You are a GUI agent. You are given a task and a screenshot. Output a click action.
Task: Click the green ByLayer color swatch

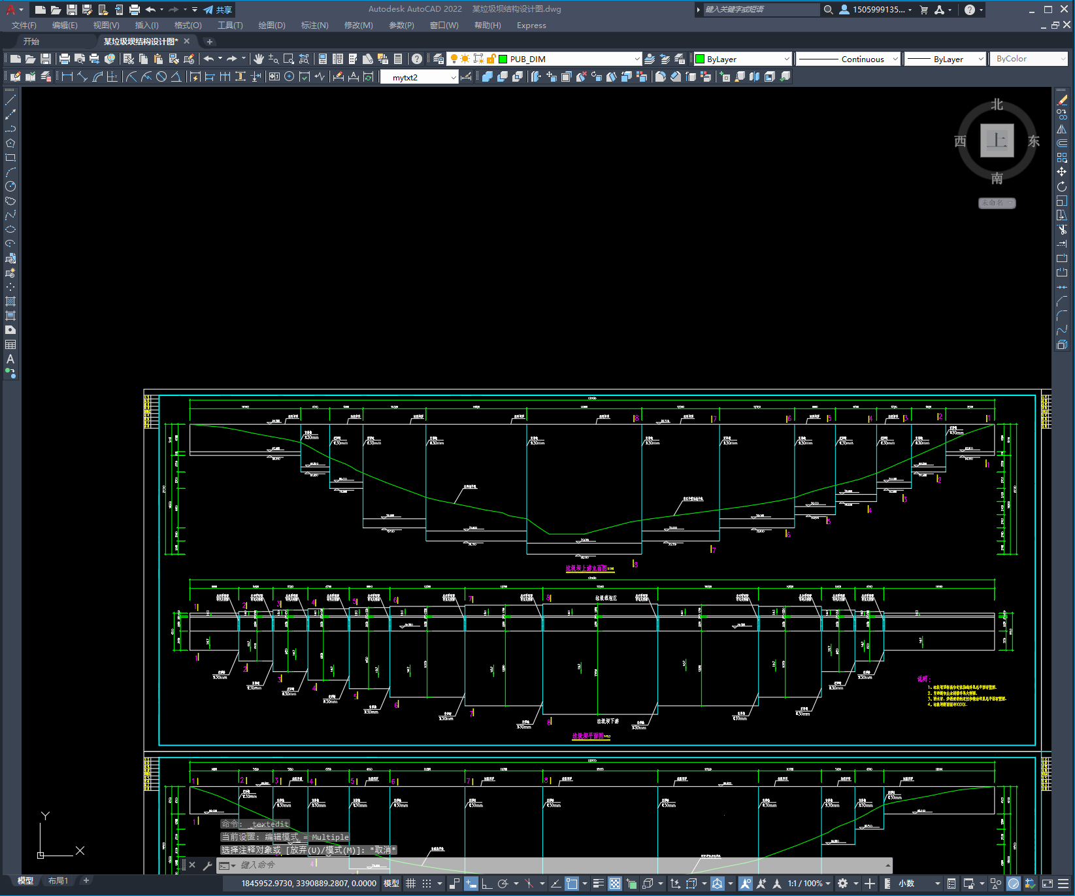(x=700, y=59)
